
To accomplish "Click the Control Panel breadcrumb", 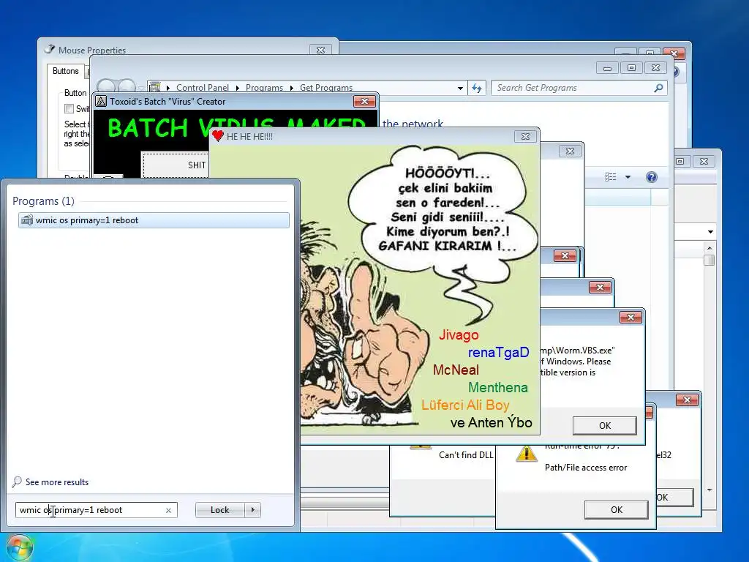I will coord(203,88).
